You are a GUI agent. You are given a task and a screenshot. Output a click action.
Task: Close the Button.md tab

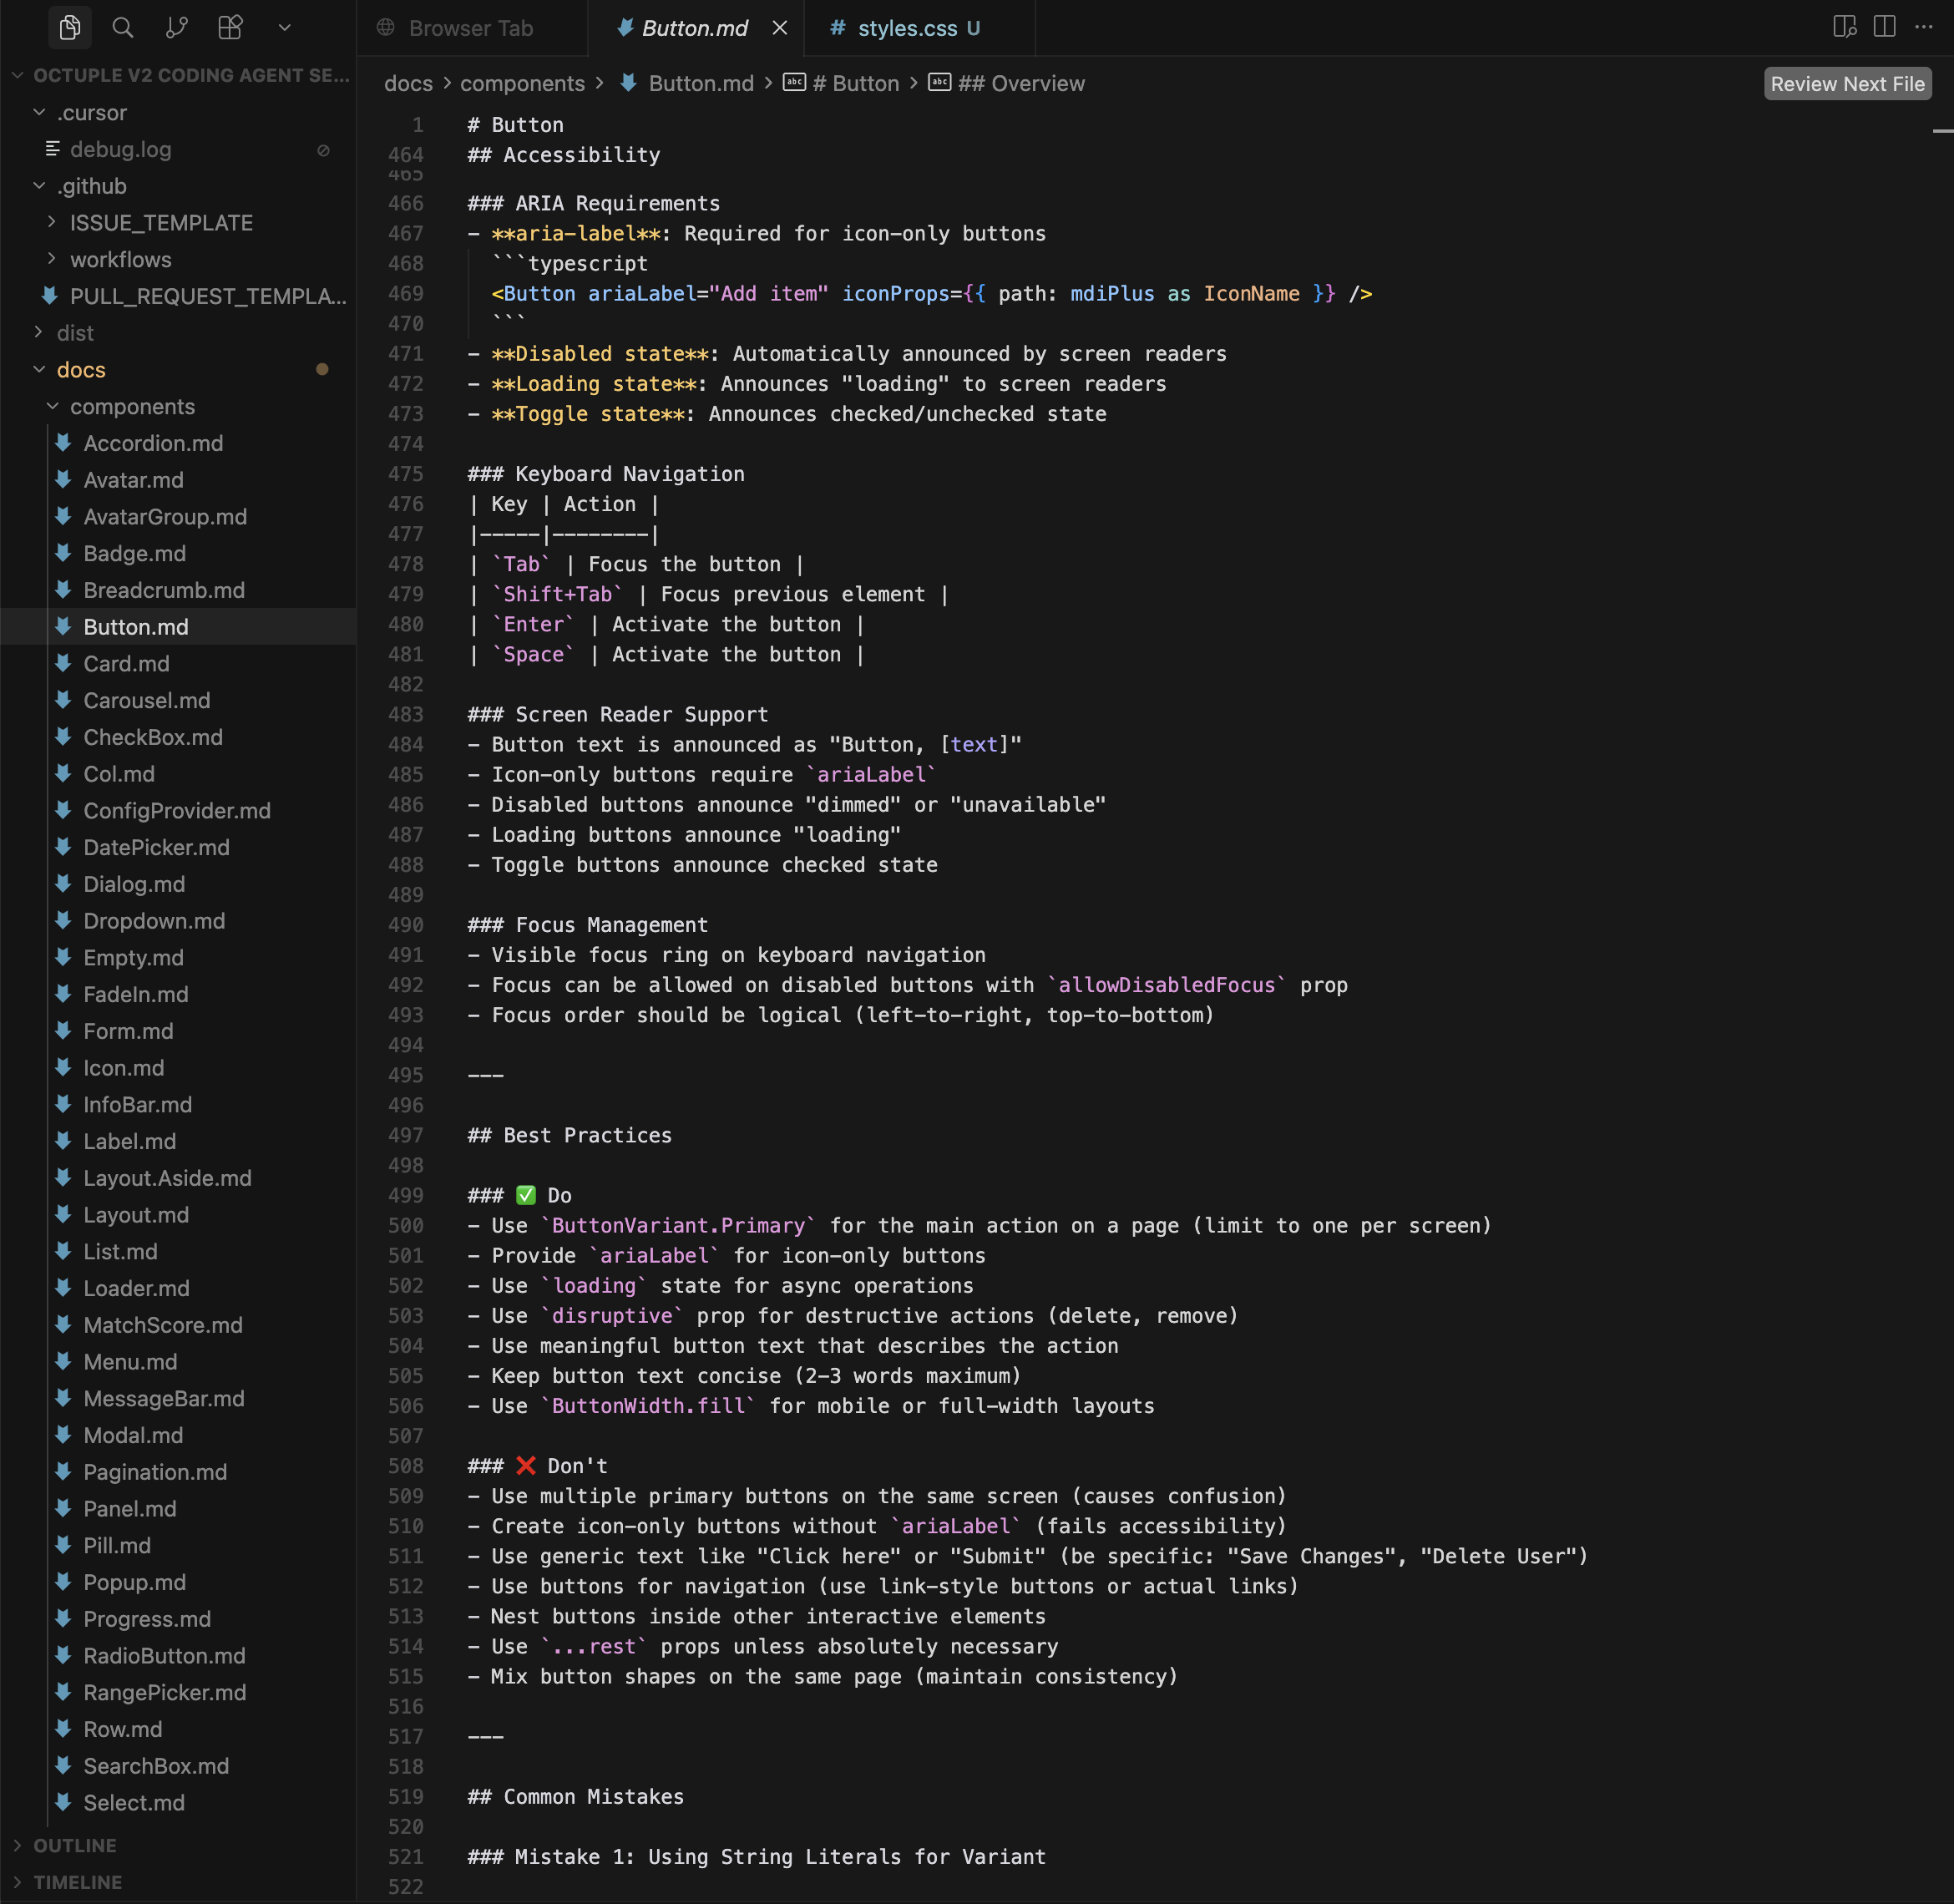[779, 28]
